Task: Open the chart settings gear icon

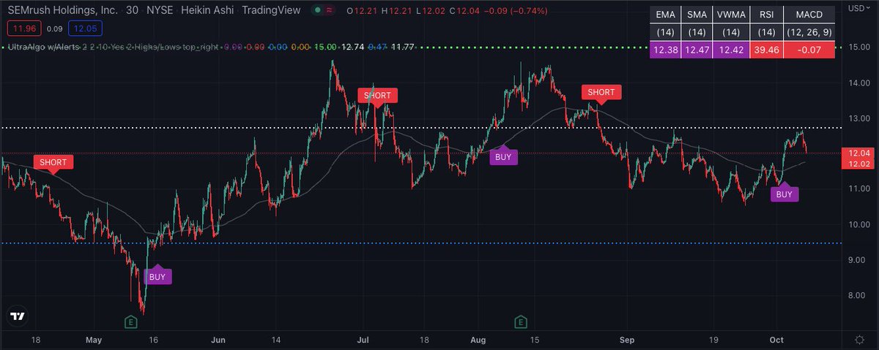Action: (x=858, y=340)
